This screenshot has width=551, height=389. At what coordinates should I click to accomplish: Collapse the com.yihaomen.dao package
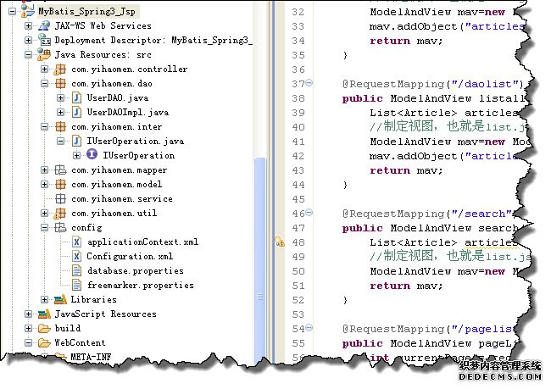pyautogui.click(x=45, y=84)
